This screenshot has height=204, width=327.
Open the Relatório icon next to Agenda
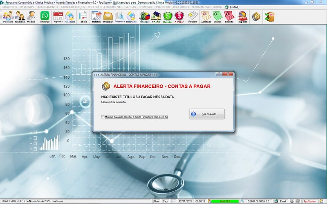point(69,17)
